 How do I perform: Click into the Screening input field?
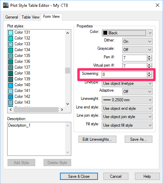coord(124,74)
